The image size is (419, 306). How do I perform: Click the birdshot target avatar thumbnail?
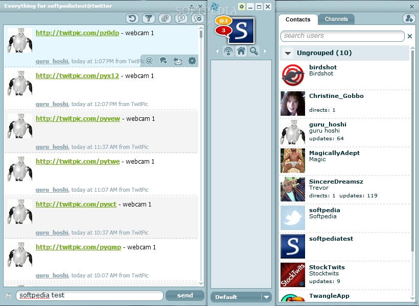coord(293,75)
